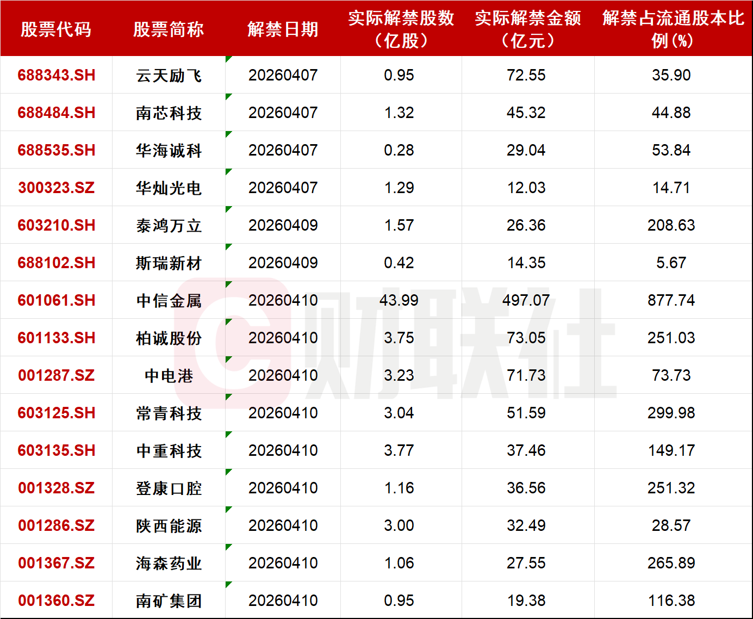The image size is (753, 619).
Task: Open stock code 601061.SH
Action: click(57, 300)
